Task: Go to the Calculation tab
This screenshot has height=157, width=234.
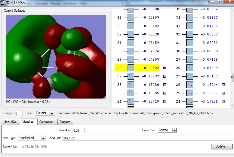Action: [46, 122]
